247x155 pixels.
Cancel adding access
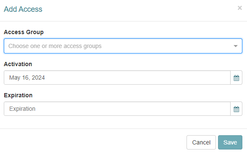tap(201, 142)
